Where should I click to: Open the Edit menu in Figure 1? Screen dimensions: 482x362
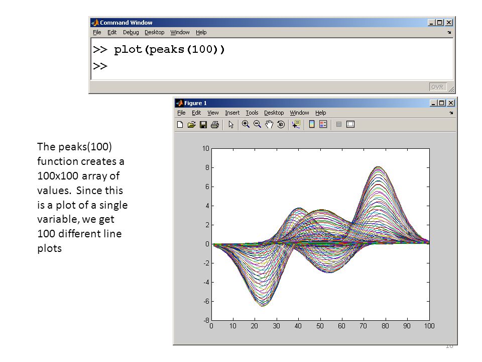point(196,113)
